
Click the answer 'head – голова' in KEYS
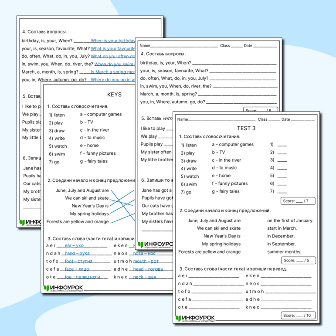tap(148, 269)
